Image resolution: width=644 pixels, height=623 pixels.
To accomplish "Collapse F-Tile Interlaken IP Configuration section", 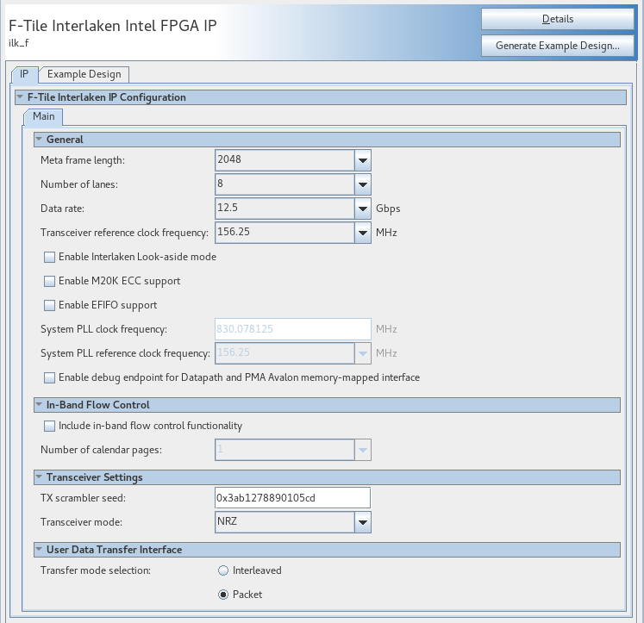I will pos(20,97).
